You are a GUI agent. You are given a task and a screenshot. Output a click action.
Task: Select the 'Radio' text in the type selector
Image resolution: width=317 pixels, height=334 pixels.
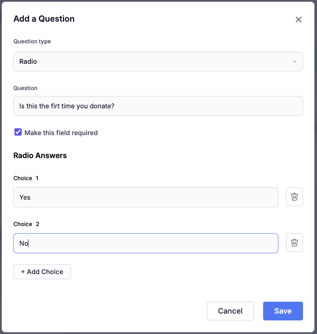(28, 62)
